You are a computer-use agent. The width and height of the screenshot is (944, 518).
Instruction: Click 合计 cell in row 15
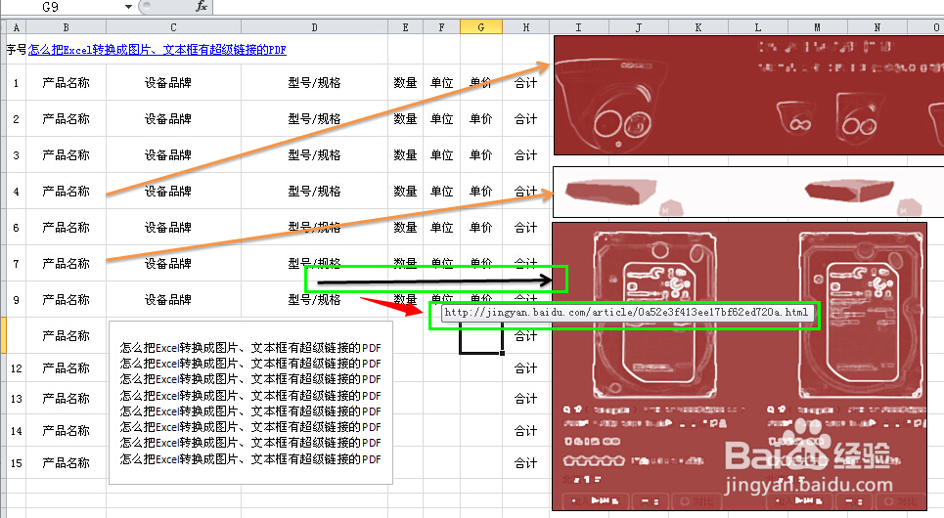tap(526, 462)
